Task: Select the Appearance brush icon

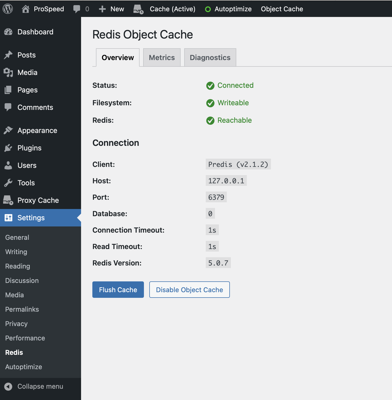Action: click(8, 130)
